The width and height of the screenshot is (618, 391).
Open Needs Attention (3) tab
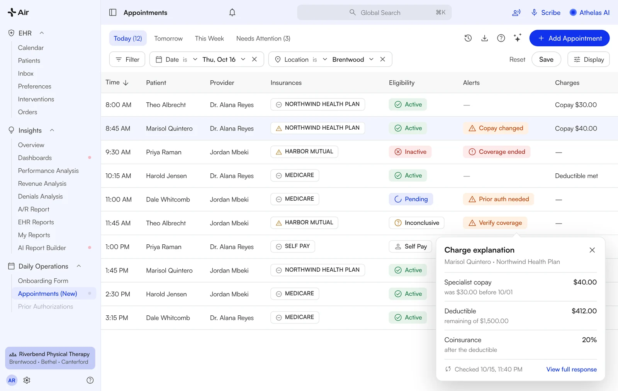click(x=263, y=38)
